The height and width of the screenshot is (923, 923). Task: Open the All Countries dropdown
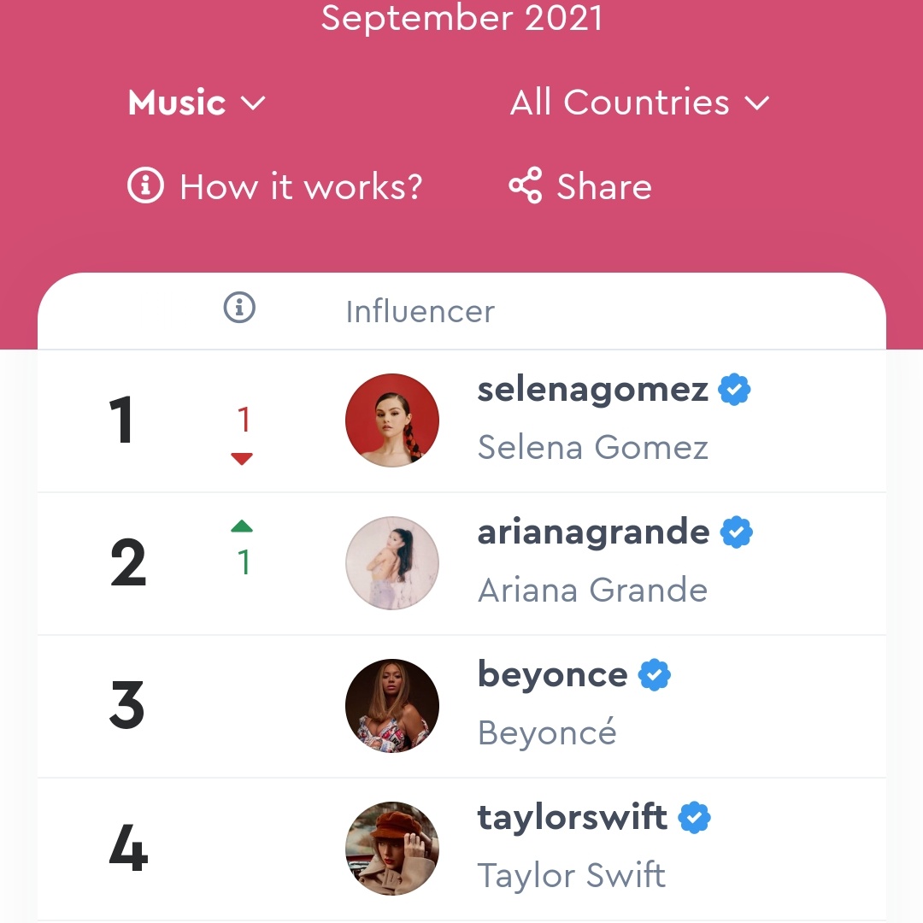620,103
